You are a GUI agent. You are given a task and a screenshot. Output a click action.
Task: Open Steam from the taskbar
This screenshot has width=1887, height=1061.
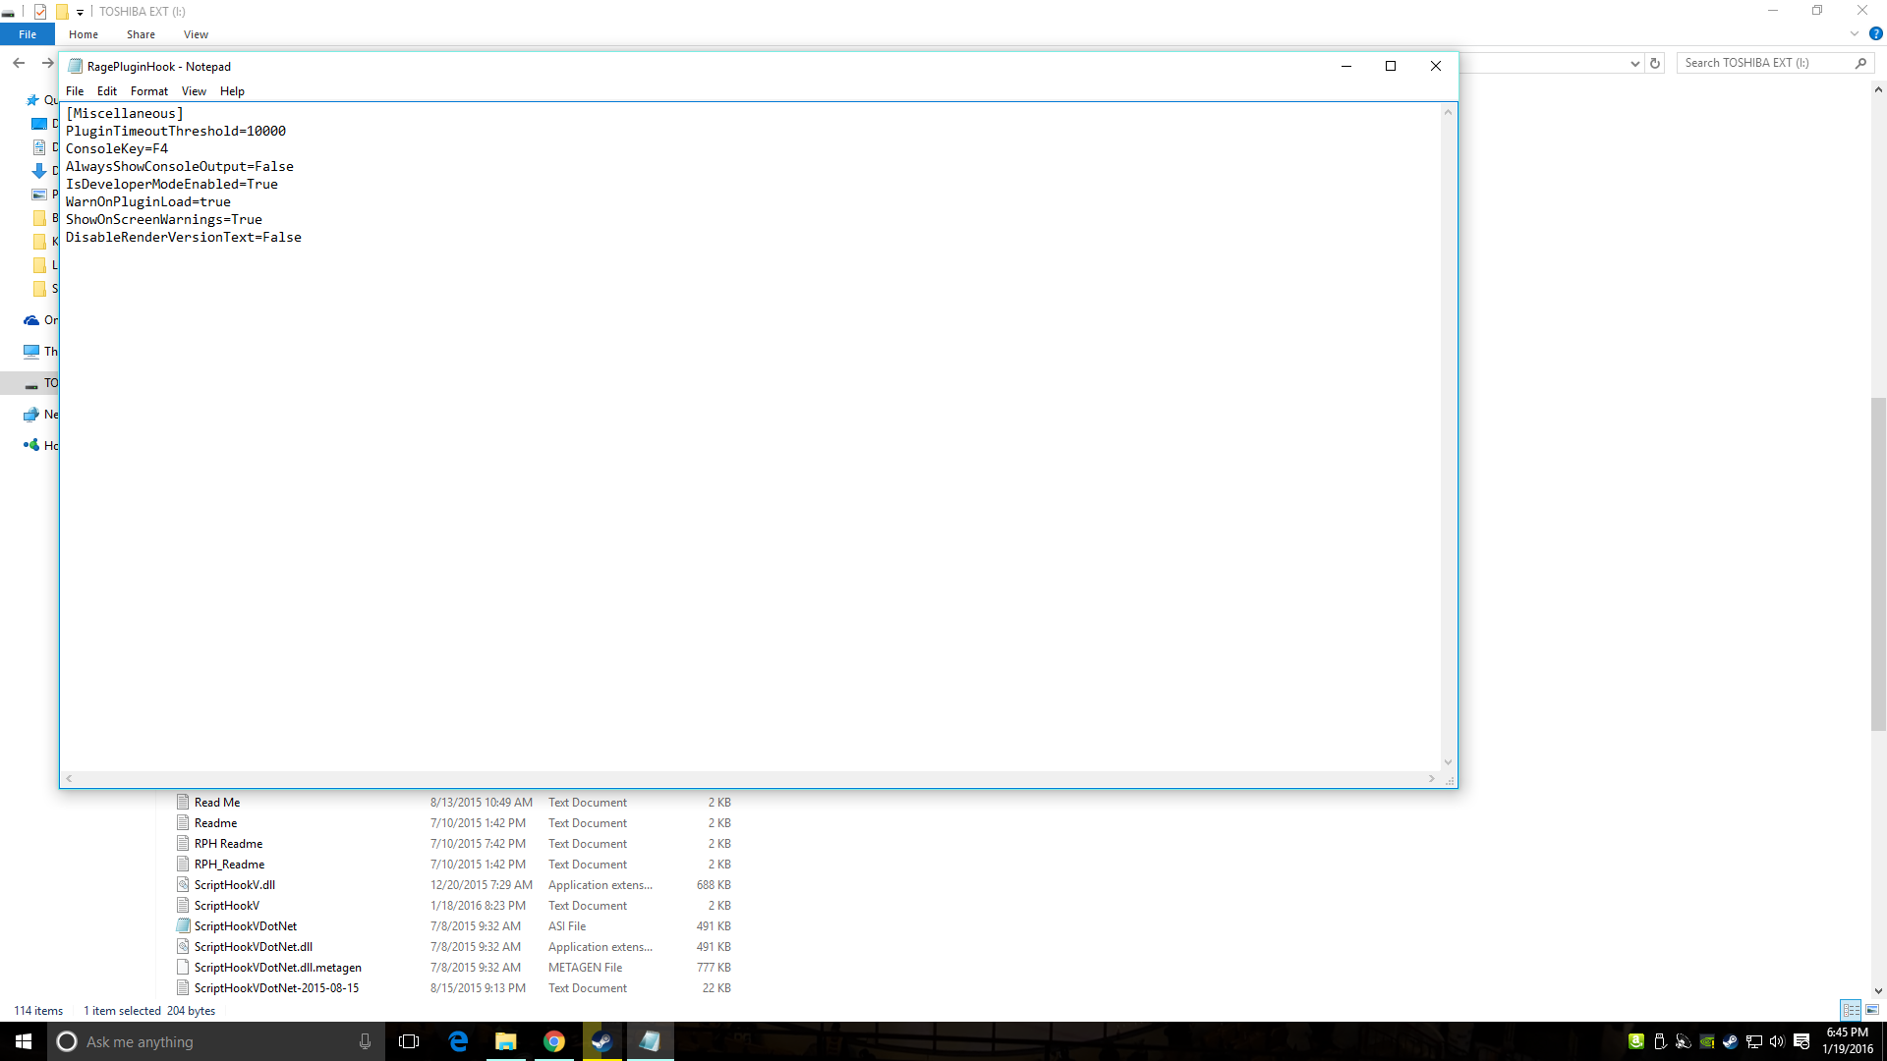coord(601,1041)
